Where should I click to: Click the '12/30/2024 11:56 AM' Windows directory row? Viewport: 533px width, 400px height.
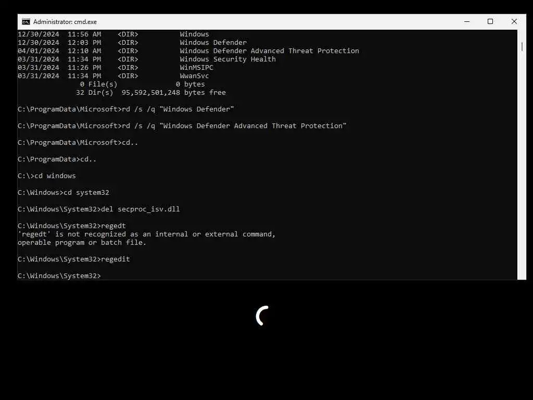[113, 34]
